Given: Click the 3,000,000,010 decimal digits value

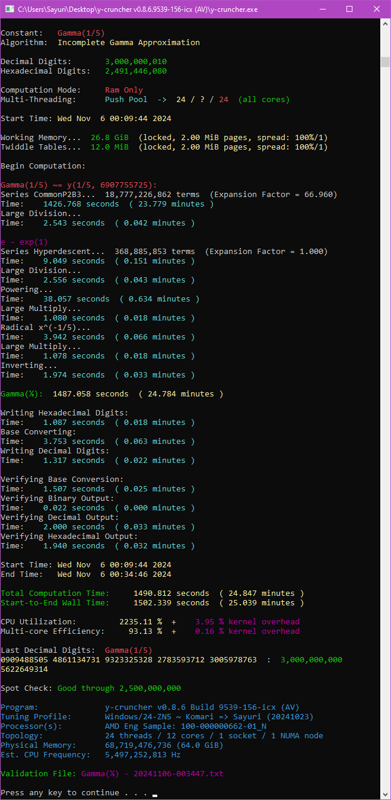Looking at the screenshot, I should click(x=136, y=62).
